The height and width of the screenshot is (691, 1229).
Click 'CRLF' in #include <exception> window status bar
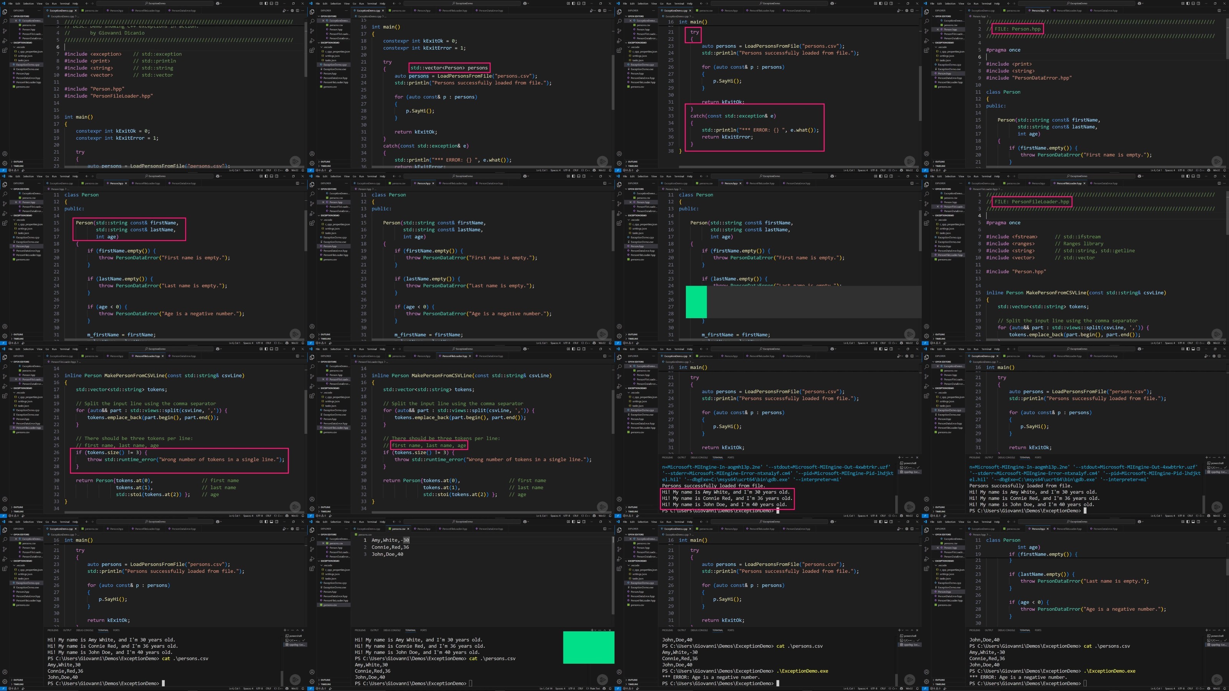coord(268,171)
